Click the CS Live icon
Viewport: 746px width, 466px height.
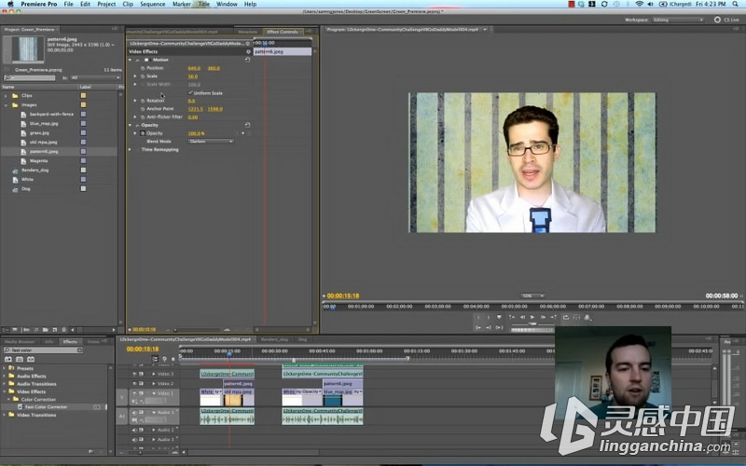[717, 20]
